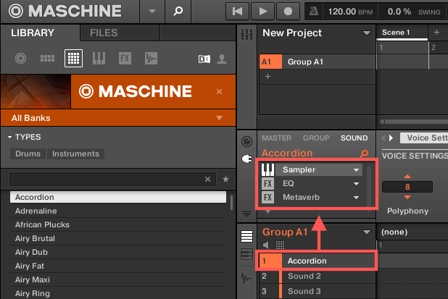Toggle the metronome icon
This screenshot has width=448, height=299.
[314, 12]
